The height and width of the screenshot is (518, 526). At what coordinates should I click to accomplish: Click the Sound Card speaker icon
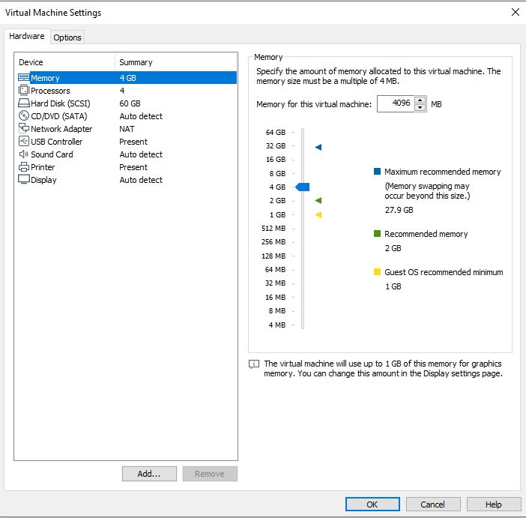(x=23, y=154)
